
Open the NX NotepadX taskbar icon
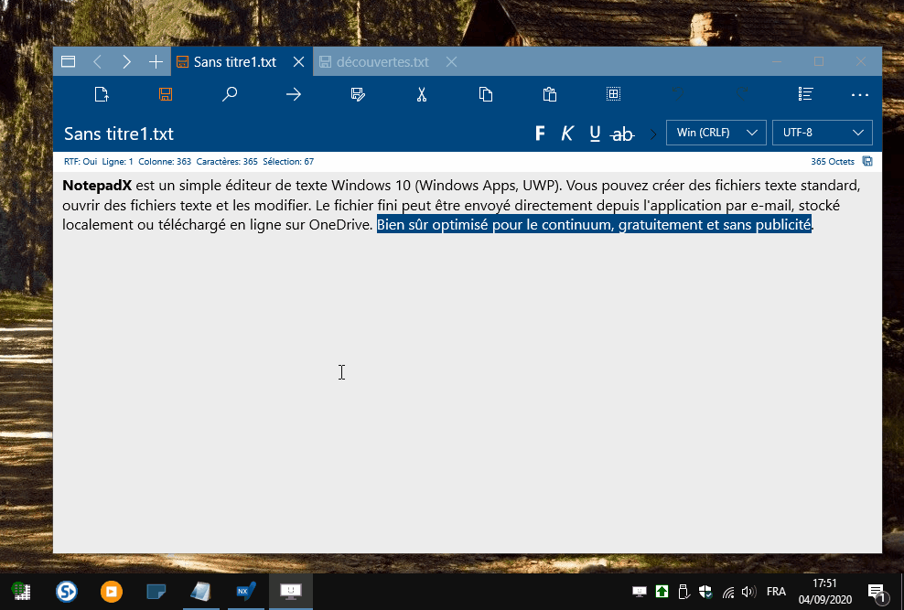coord(246,592)
